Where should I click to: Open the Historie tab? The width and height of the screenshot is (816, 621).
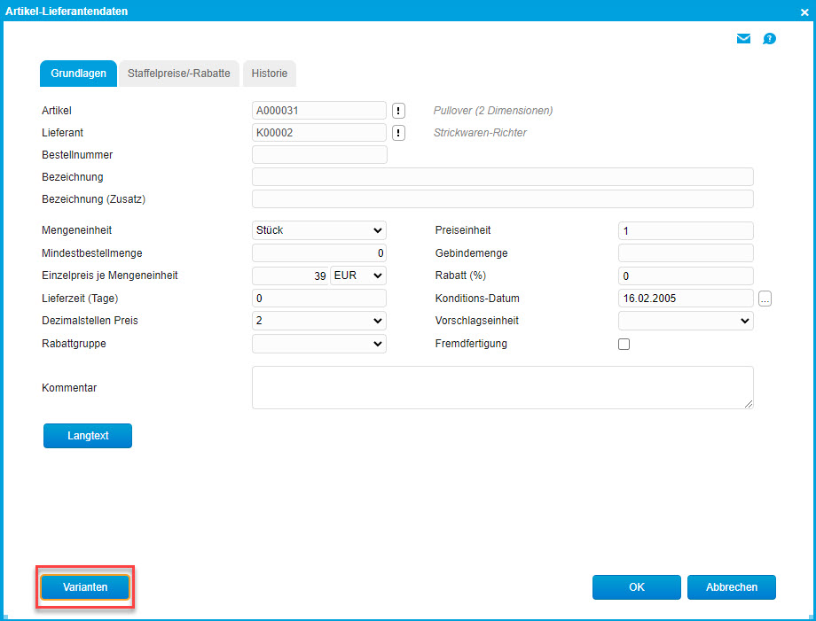(x=269, y=74)
